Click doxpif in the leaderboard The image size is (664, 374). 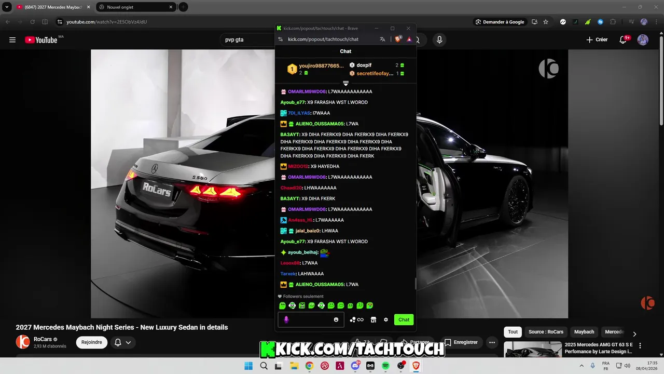pos(364,65)
